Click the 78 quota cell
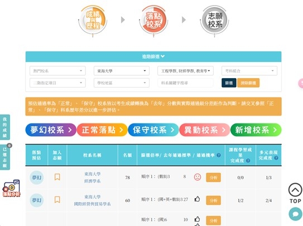 [128, 177]
